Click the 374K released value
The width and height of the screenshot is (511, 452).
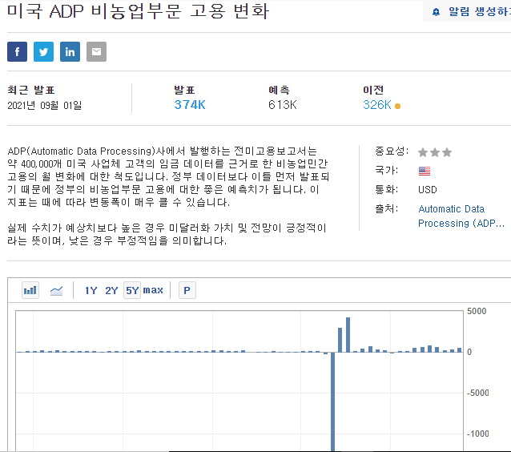(190, 105)
